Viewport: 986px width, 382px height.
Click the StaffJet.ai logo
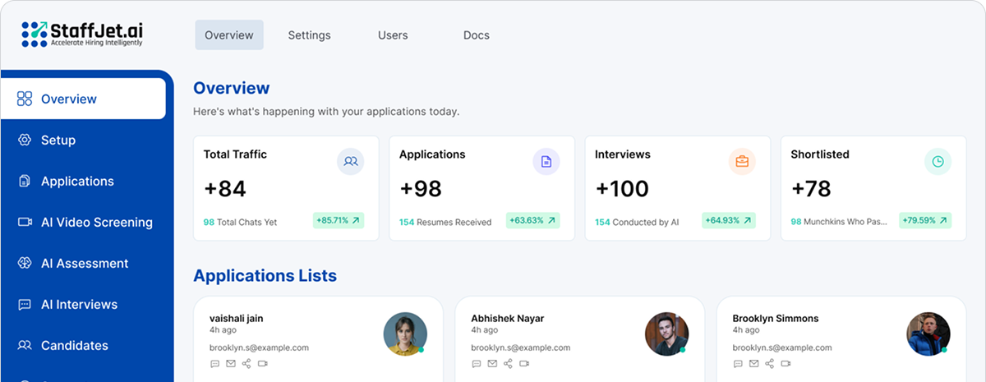(x=82, y=35)
